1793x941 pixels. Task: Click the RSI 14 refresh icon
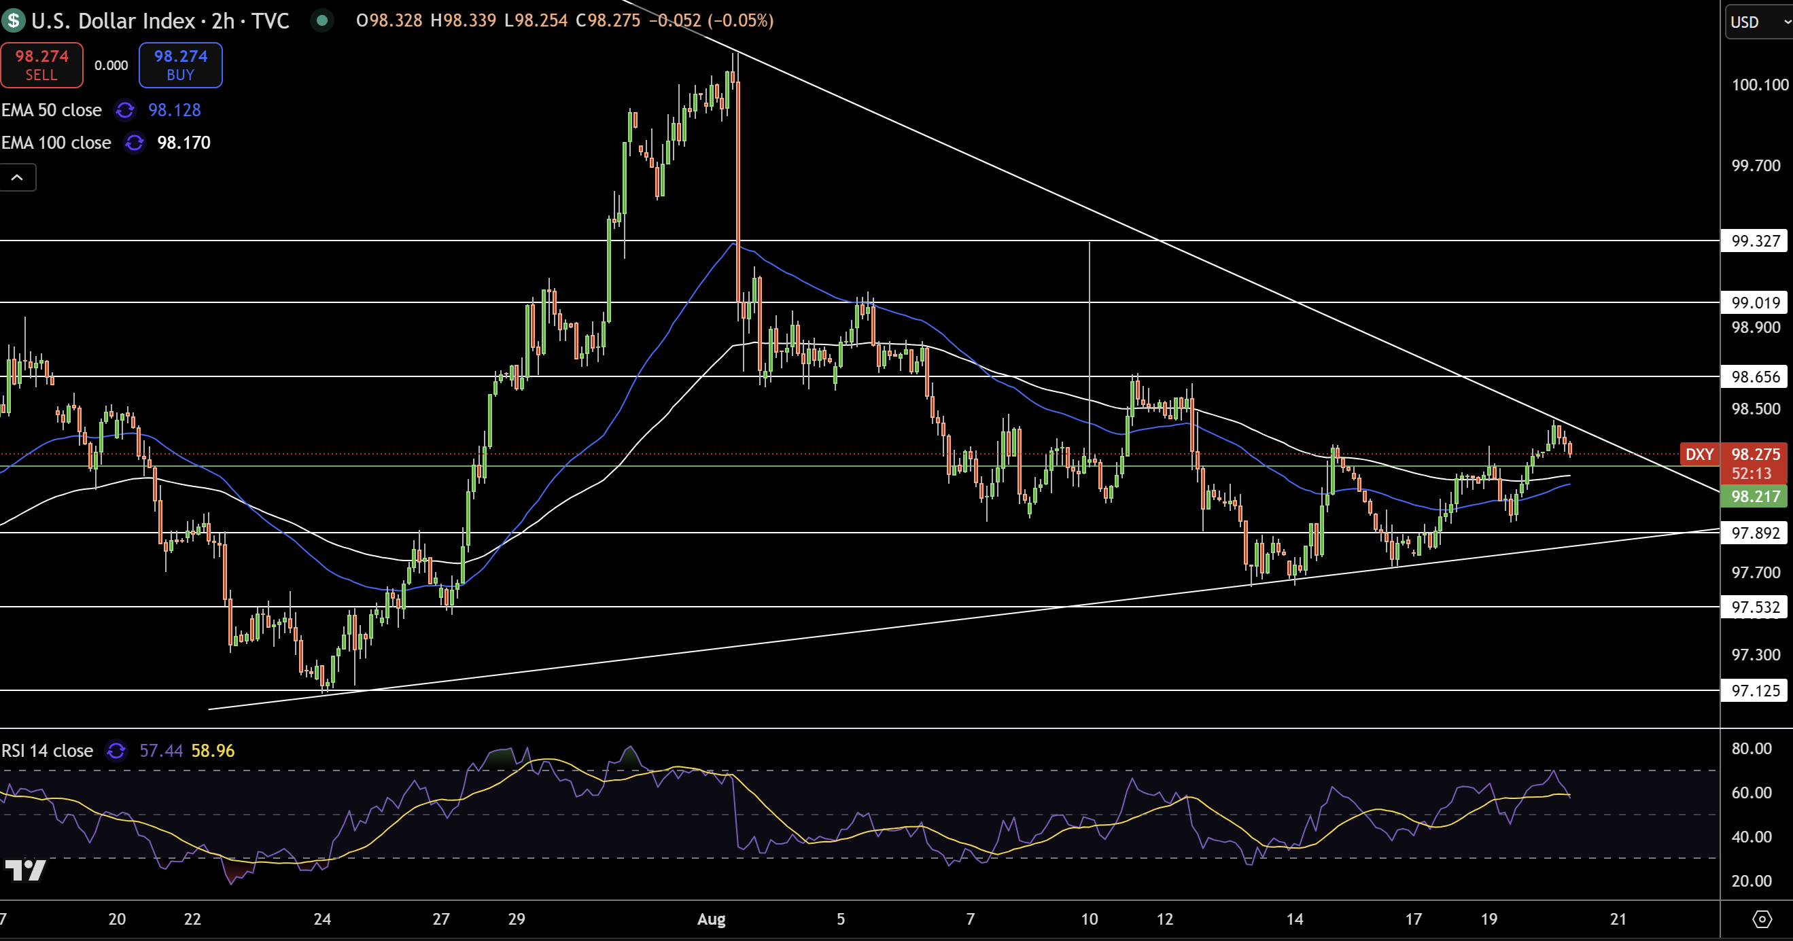(x=116, y=751)
